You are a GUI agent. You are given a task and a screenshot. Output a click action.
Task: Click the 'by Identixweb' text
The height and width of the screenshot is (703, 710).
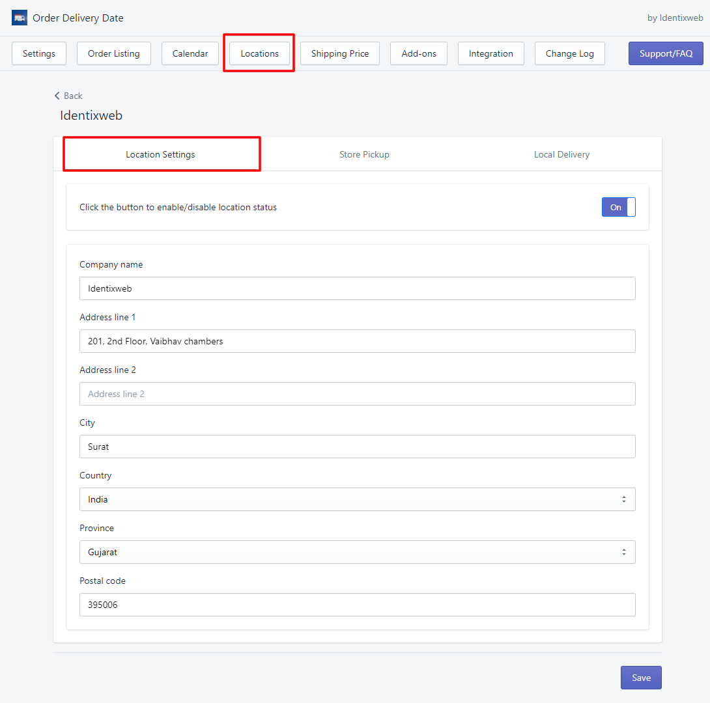[x=675, y=18]
